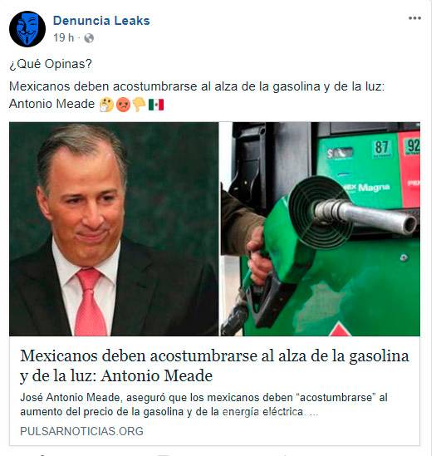Click the 87 octane label on pump
Image resolution: width=441 pixels, height=456 pixels.
[381, 148]
